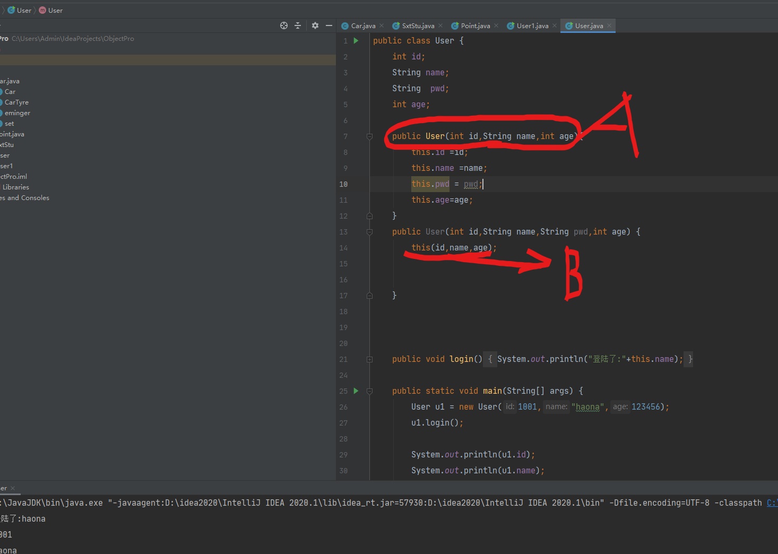Click the User class breadcrumb
778x554 pixels.
coord(20,10)
